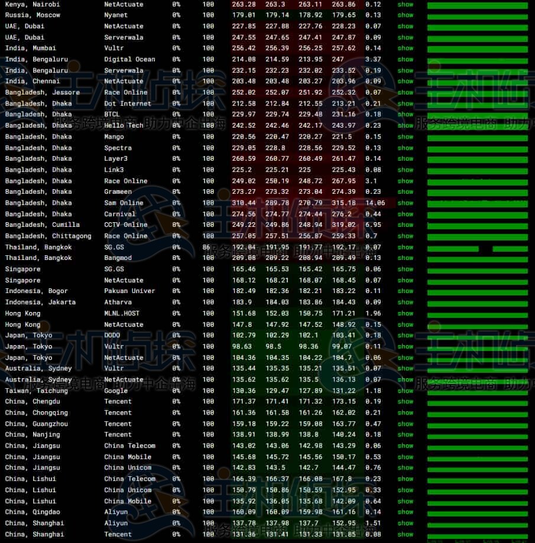The width and height of the screenshot is (535, 543).
Task: Click show for Taiwan, Taichung Google row
Action: [406, 391]
